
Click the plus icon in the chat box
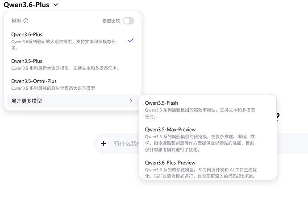click(104, 143)
